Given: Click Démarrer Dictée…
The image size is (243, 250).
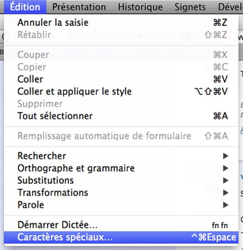Looking at the screenshot, I should point(121,225).
